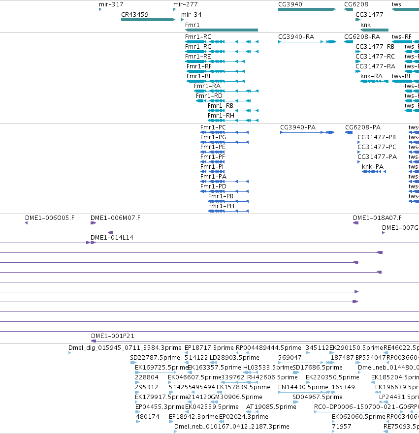Select protein Fmr1-PF
419x434 pixels.
[x=212, y=162]
